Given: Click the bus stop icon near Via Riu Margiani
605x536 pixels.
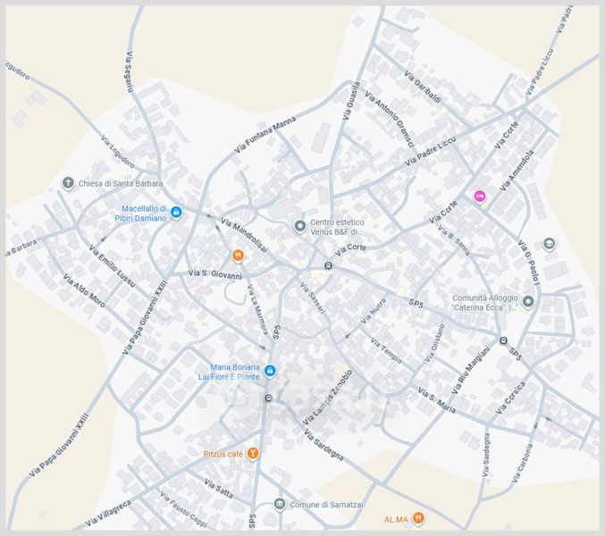Looking at the screenshot, I should point(504,340).
